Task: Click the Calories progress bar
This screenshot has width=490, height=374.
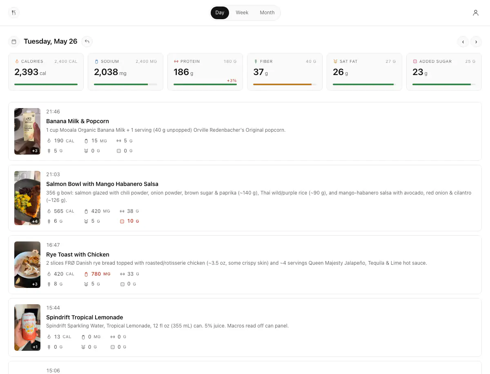Action: point(46,84)
